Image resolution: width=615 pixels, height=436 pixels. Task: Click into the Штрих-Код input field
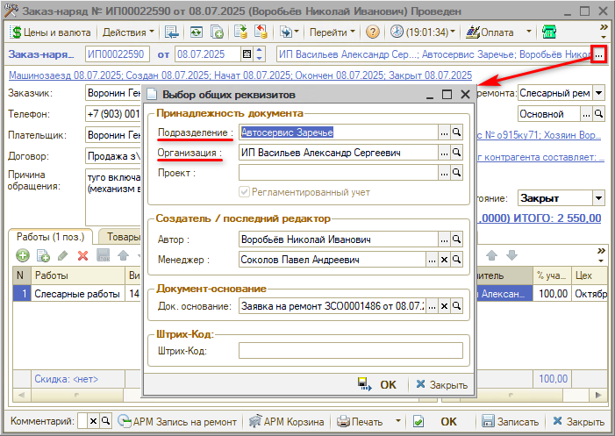pos(350,351)
